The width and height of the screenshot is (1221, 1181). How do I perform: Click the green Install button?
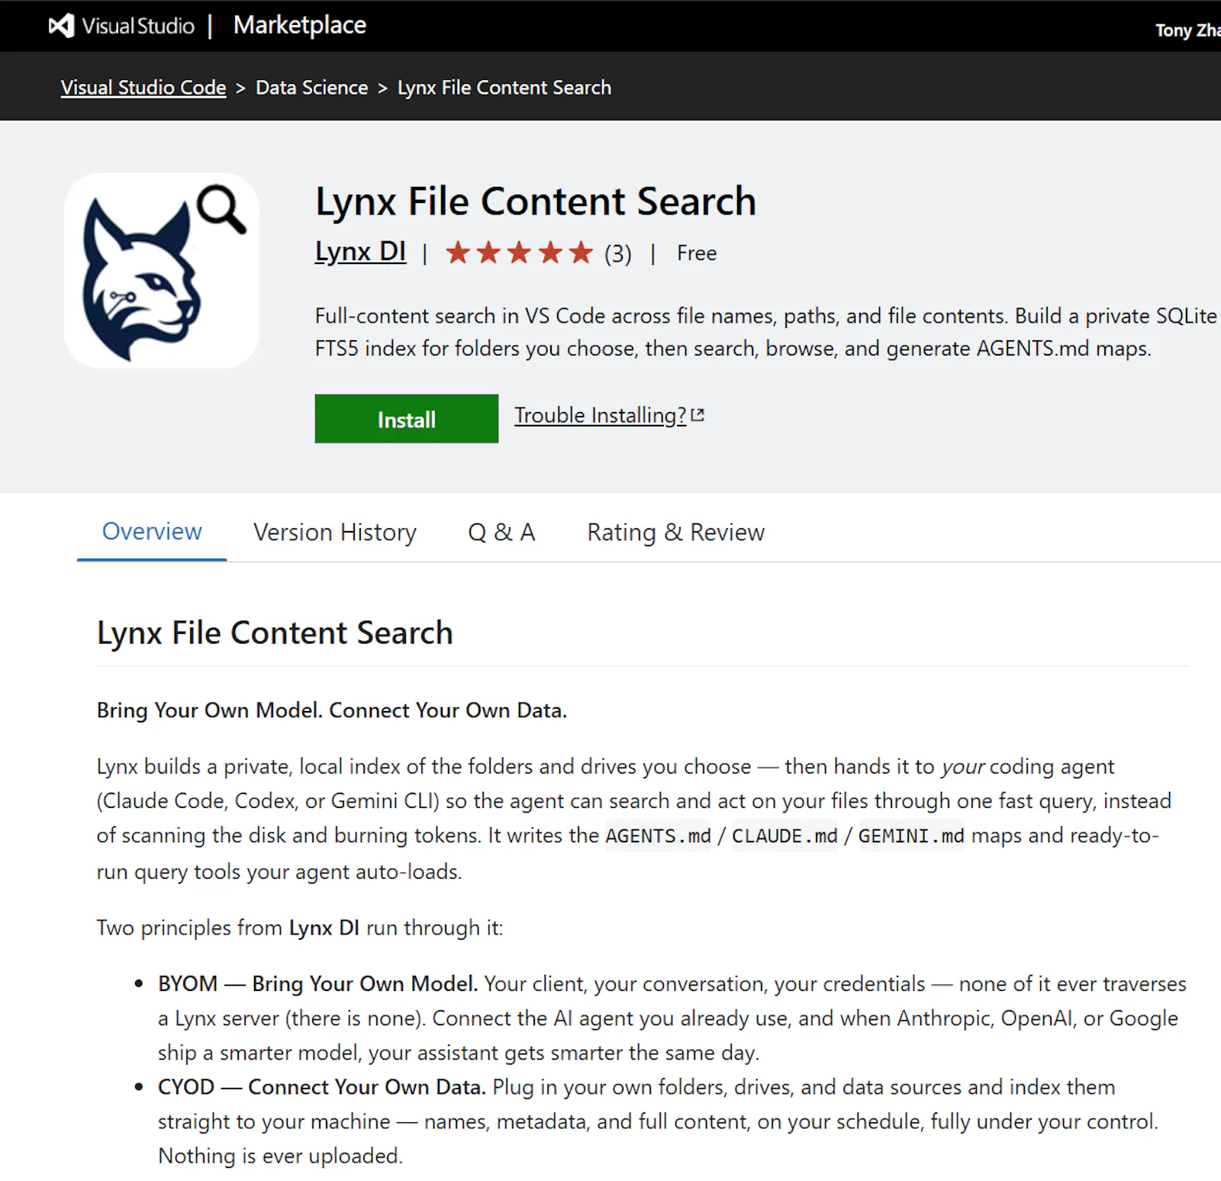pyautogui.click(x=406, y=419)
